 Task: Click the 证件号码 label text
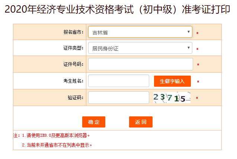[73, 64]
